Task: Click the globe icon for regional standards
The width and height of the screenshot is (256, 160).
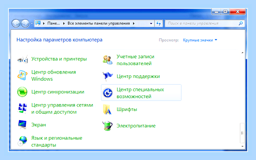Action: point(22,141)
